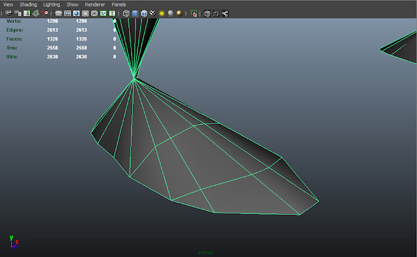Open the Show menu
This screenshot has height=257, width=417.
[x=72, y=5]
